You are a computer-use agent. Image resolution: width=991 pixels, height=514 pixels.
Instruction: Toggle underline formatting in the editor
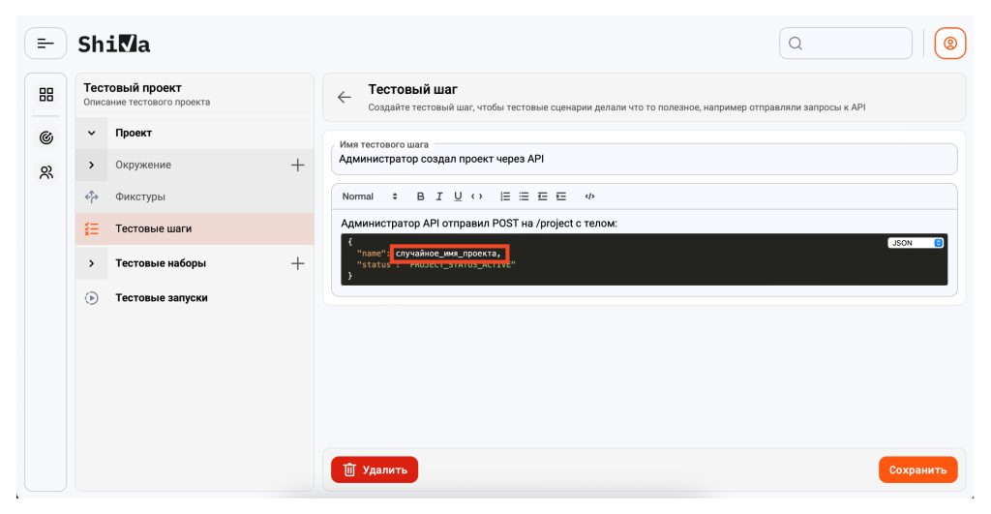coord(458,197)
